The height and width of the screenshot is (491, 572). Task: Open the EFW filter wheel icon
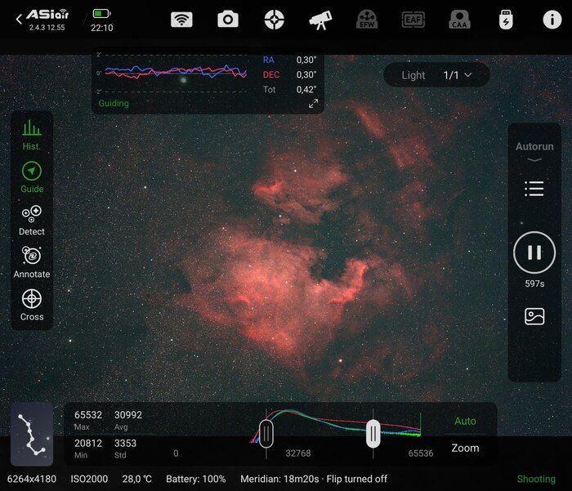click(x=367, y=20)
